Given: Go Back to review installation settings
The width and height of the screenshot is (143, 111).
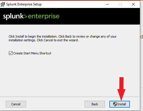Looking at the screenshot, I should tap(95, 104).
